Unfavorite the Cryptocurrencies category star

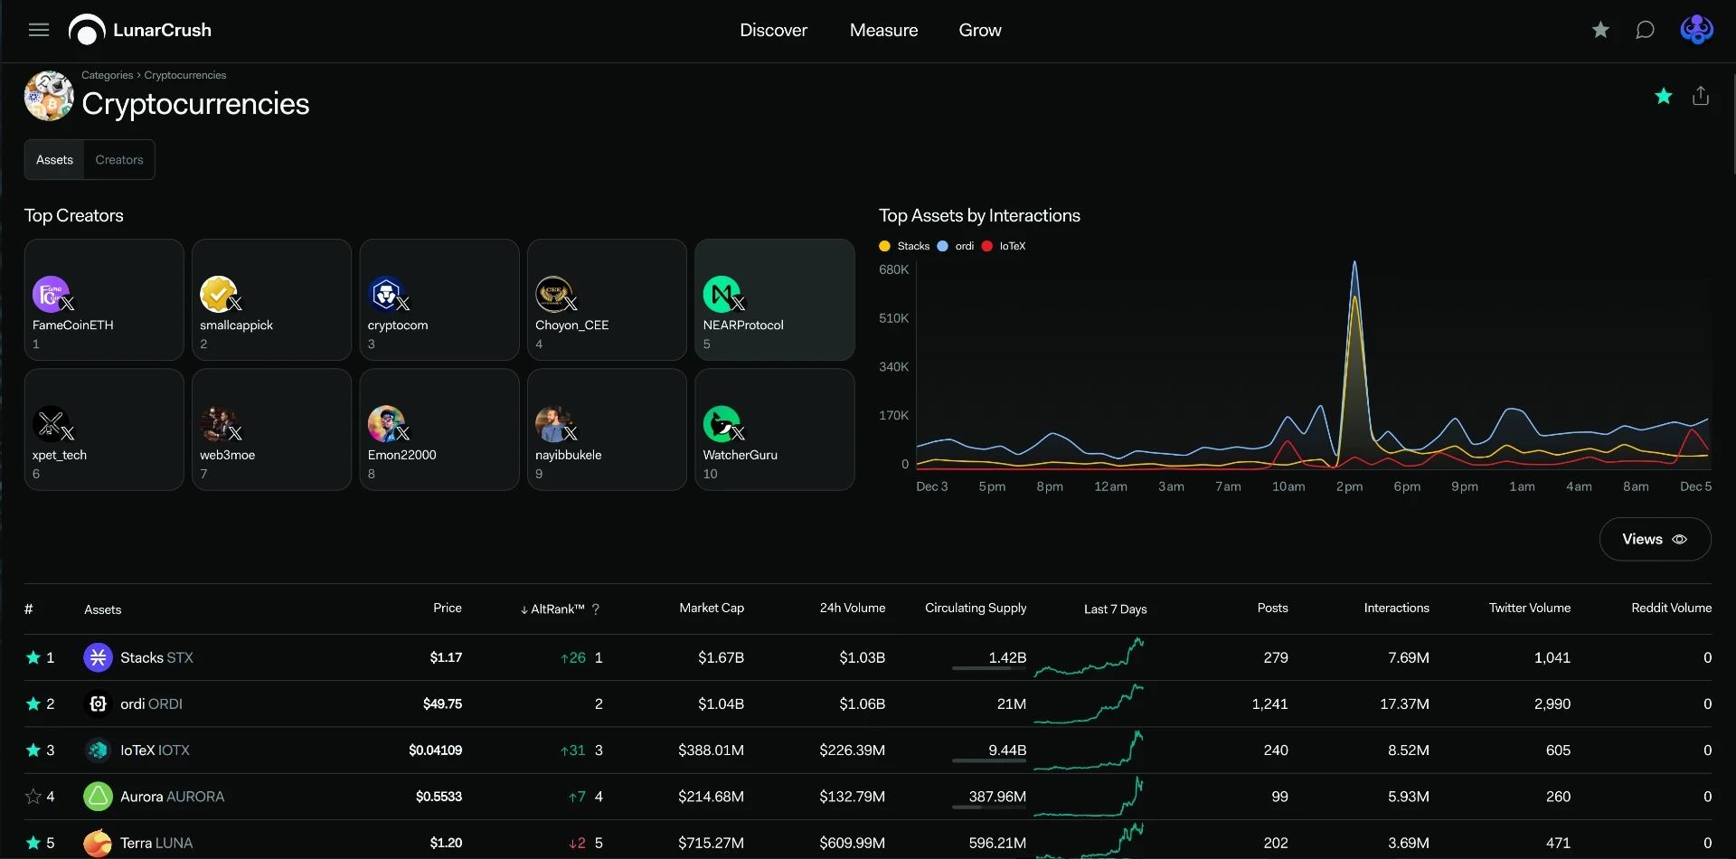click(x=1664, y=96)
